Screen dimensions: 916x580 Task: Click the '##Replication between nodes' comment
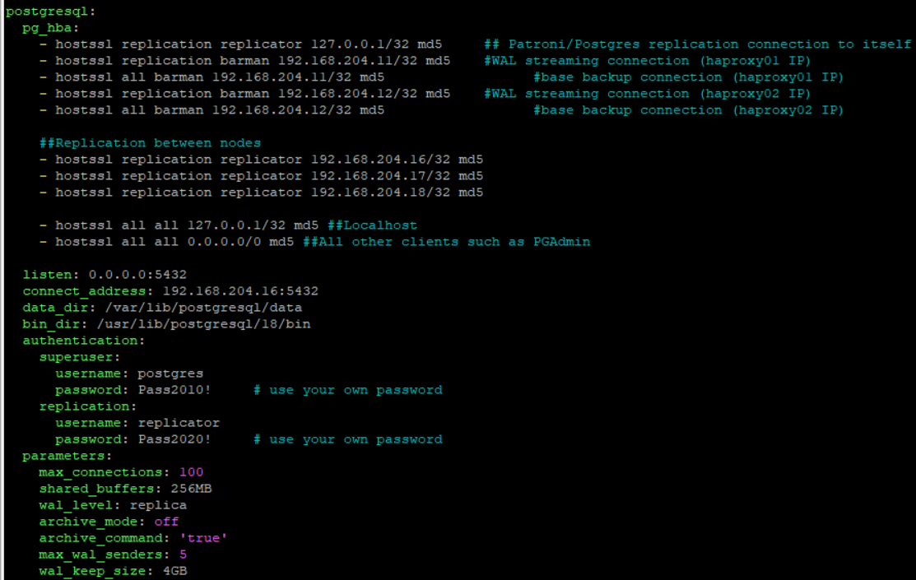[x=150, y=143]
